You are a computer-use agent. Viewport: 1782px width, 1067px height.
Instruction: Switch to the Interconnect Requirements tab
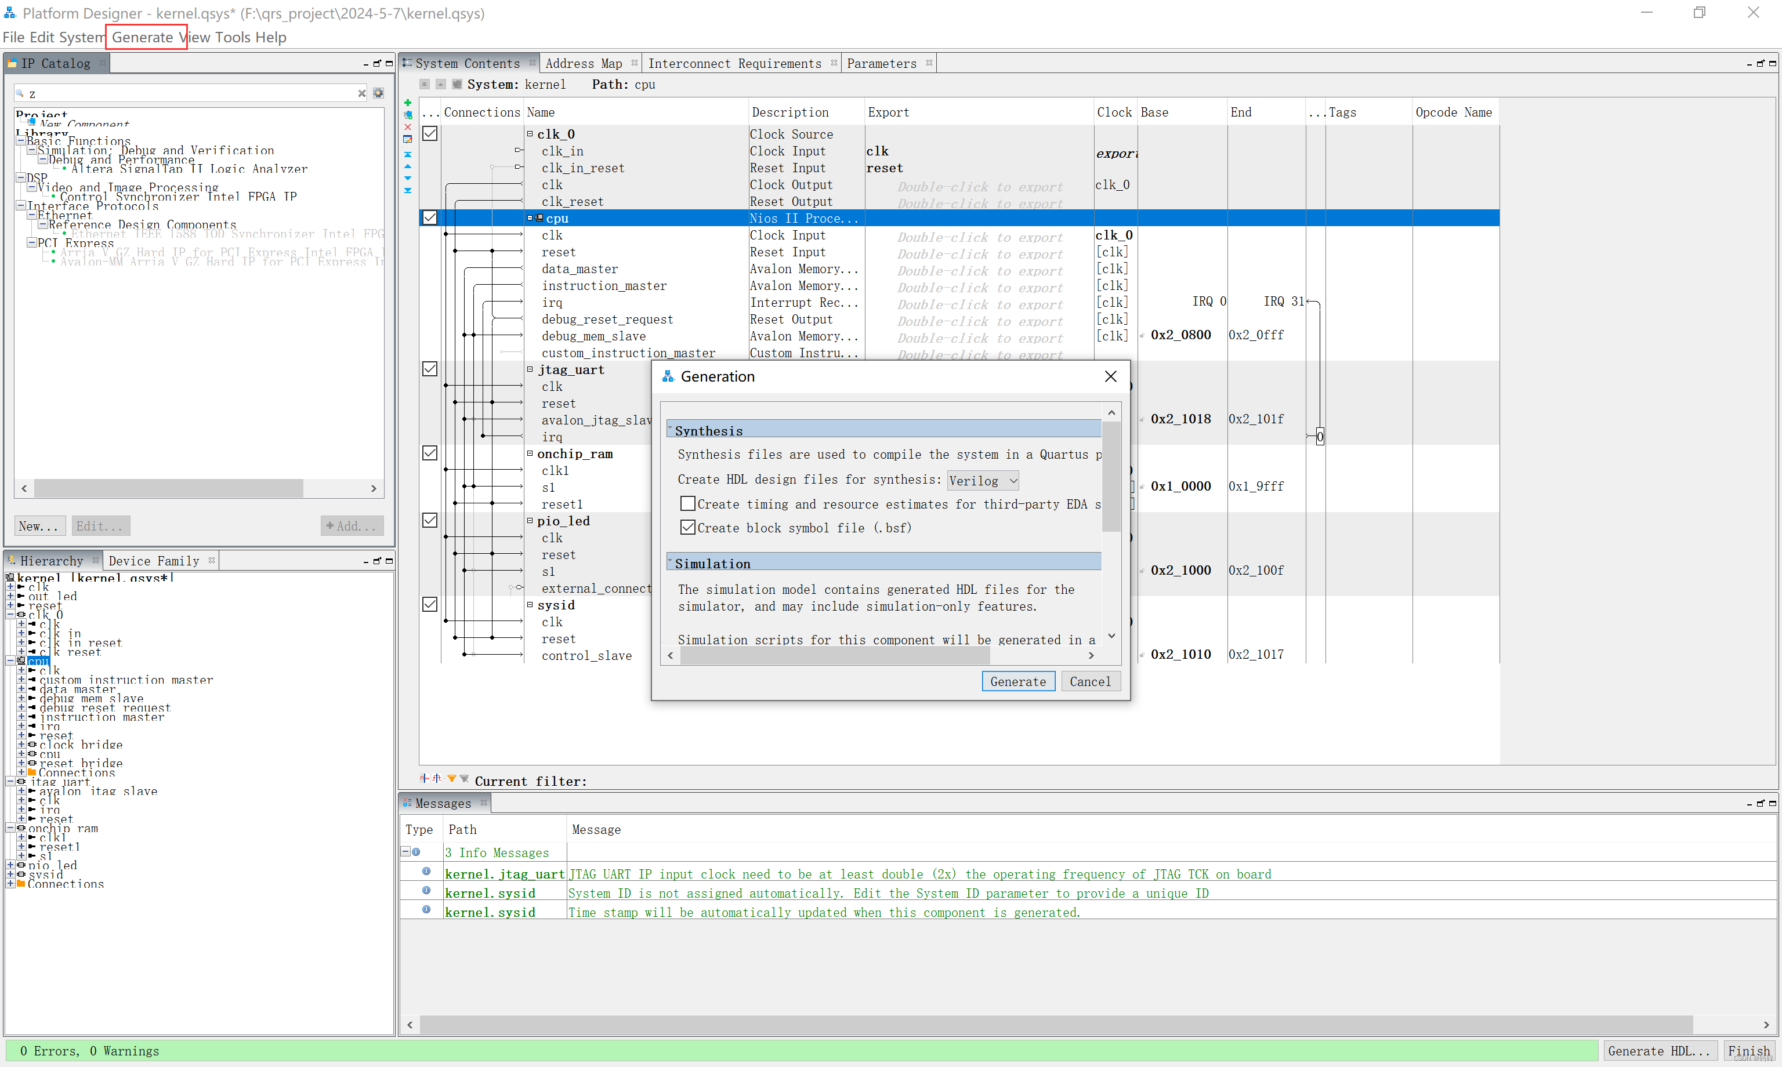734,63
